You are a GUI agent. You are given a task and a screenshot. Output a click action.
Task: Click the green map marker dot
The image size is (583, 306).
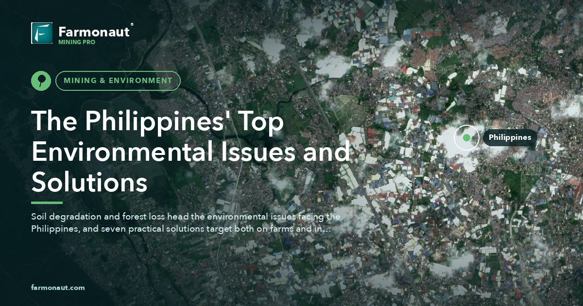pos(466,137)
